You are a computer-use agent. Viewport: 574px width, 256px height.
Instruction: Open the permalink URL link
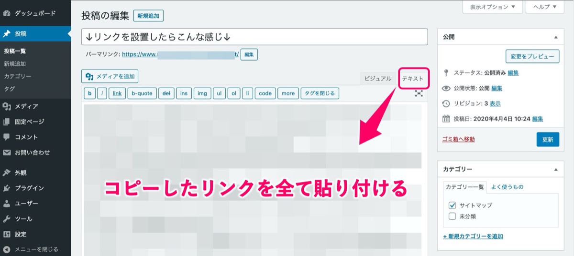[x=180, y=54]
